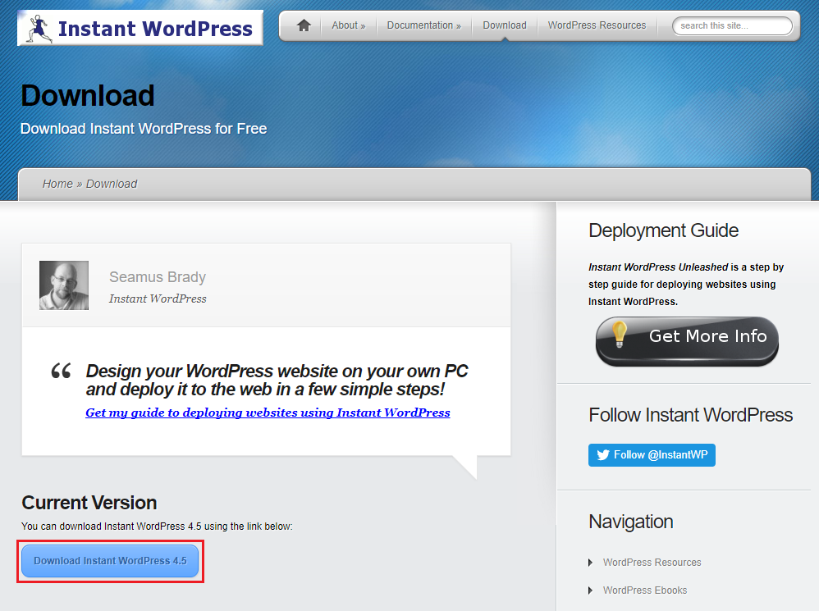Click the Follow @InstantWP button
Viewport: 819px width, 611px height.
(652, 455)
